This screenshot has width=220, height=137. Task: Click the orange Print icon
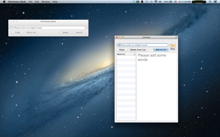[x=172, y=45]
